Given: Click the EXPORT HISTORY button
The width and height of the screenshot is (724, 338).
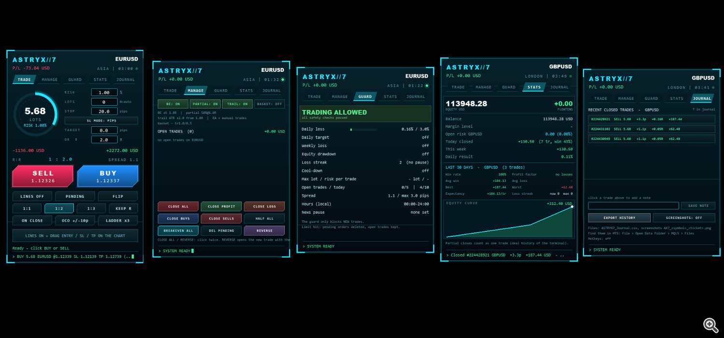Looking at the screenshot, I should [x=619, y=217].
